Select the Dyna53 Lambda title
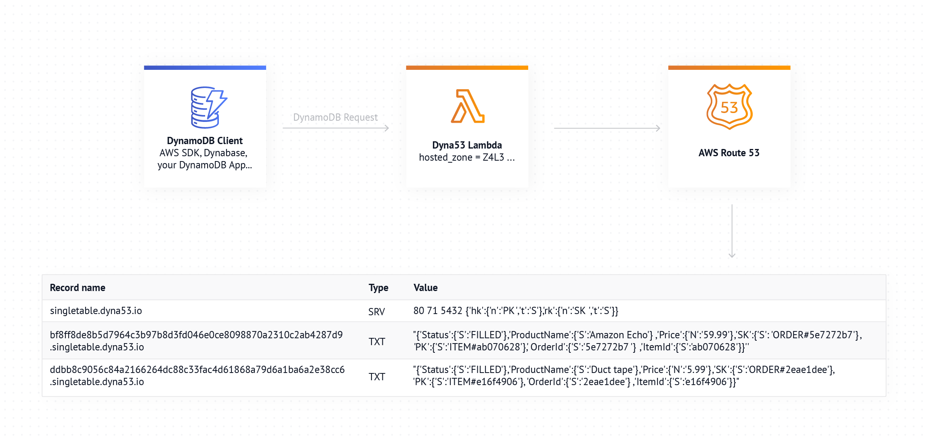Image resolution: width=930 pixels, height=440 pixels. 467,145
